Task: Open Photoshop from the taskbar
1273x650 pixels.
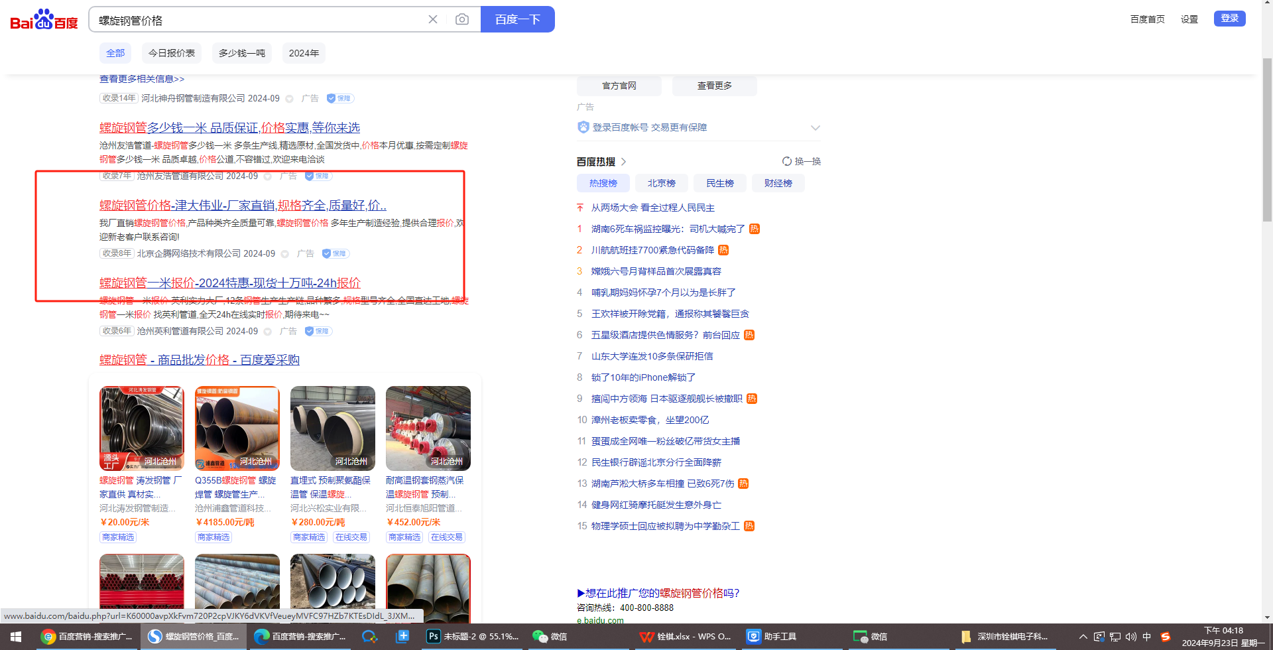Action: click(472, 637)
